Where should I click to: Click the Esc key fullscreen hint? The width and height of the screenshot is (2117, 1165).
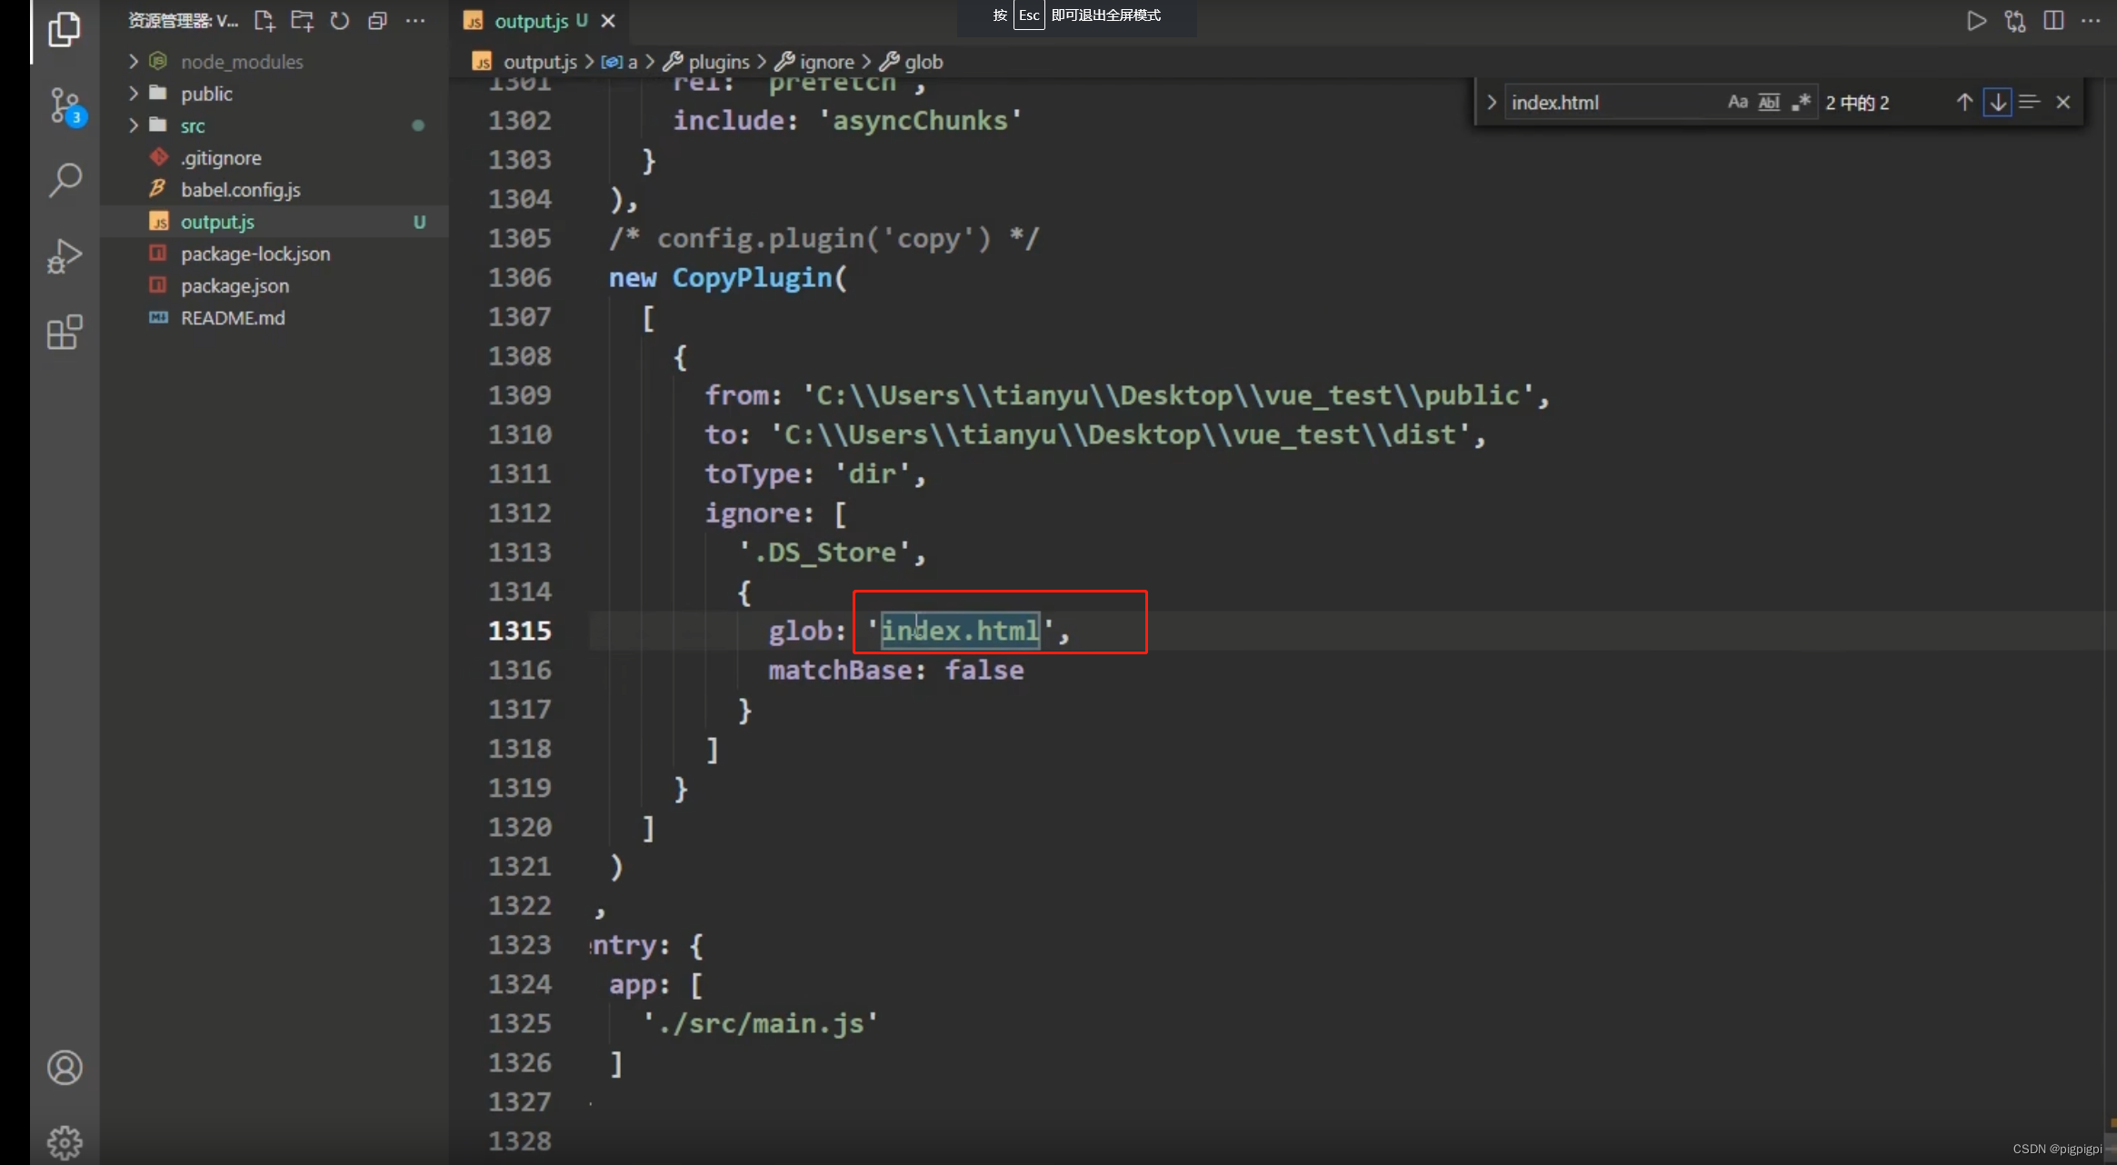tap(1028, 15)
